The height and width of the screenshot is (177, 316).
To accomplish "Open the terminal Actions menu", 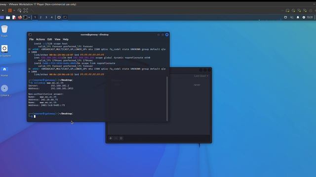I will tap(40, 39).
